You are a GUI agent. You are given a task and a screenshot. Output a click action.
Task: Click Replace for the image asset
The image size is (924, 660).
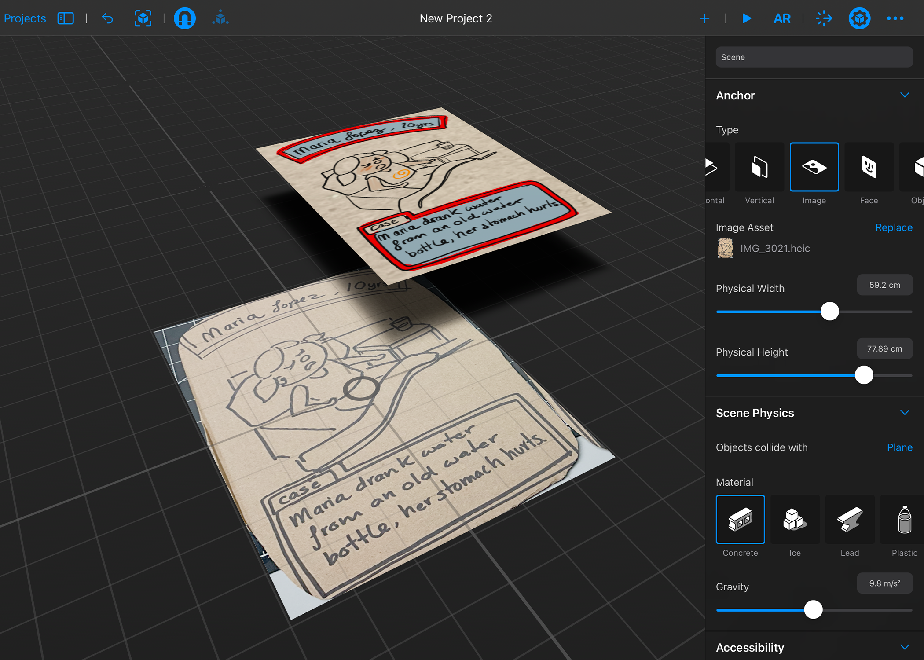(x=894, y=227)
